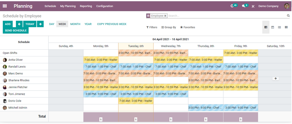Expand the Group By dropdown
Screen dimensions: 292x124
[169, 28]
